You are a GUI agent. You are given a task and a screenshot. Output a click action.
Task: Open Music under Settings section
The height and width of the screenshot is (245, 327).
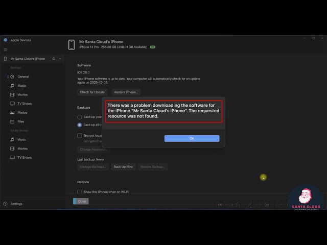click(x=21, y=86)
